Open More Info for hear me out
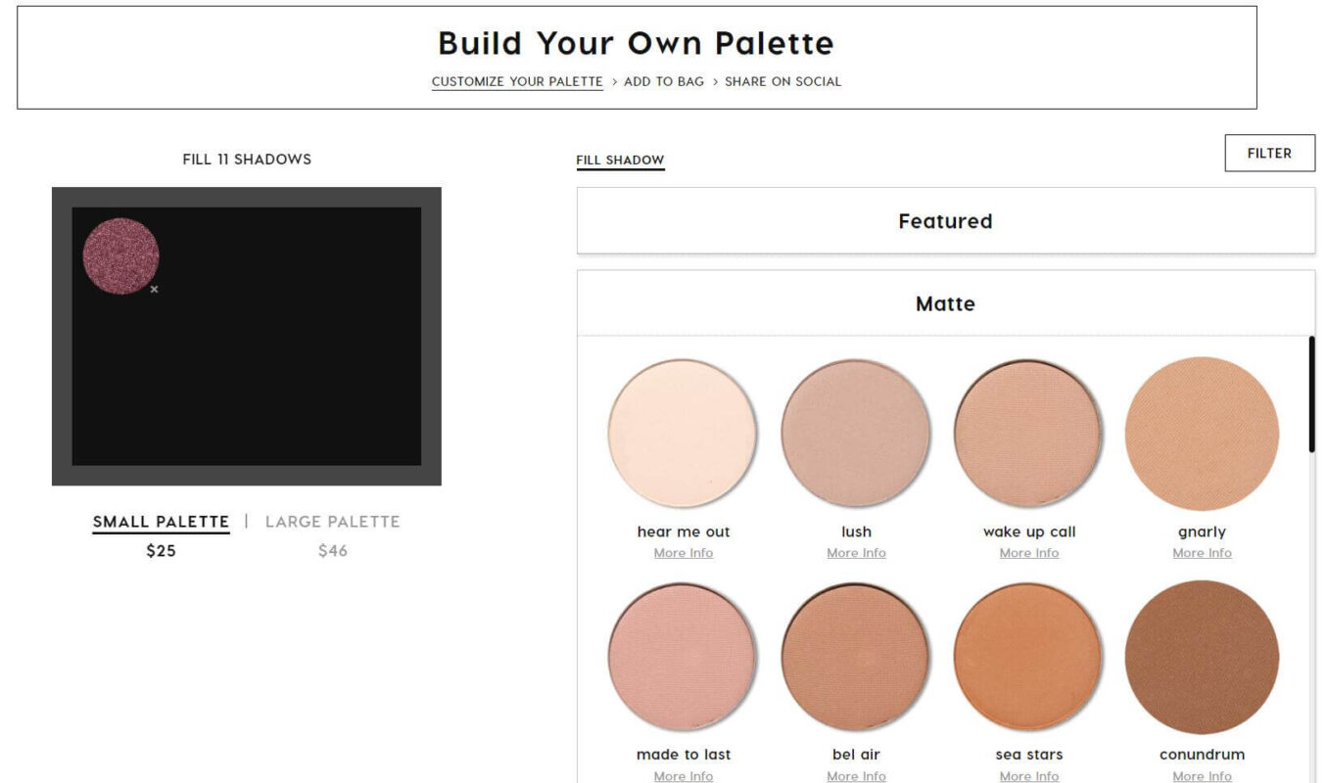The image size is (1327, 783). click(684, 553)
